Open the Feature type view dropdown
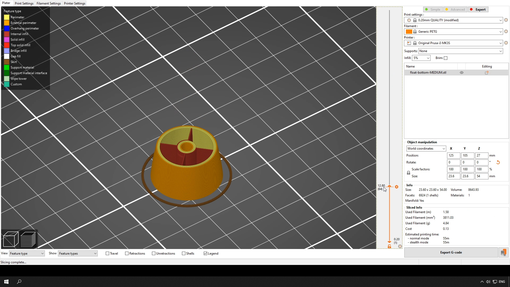 coord(27,254)
